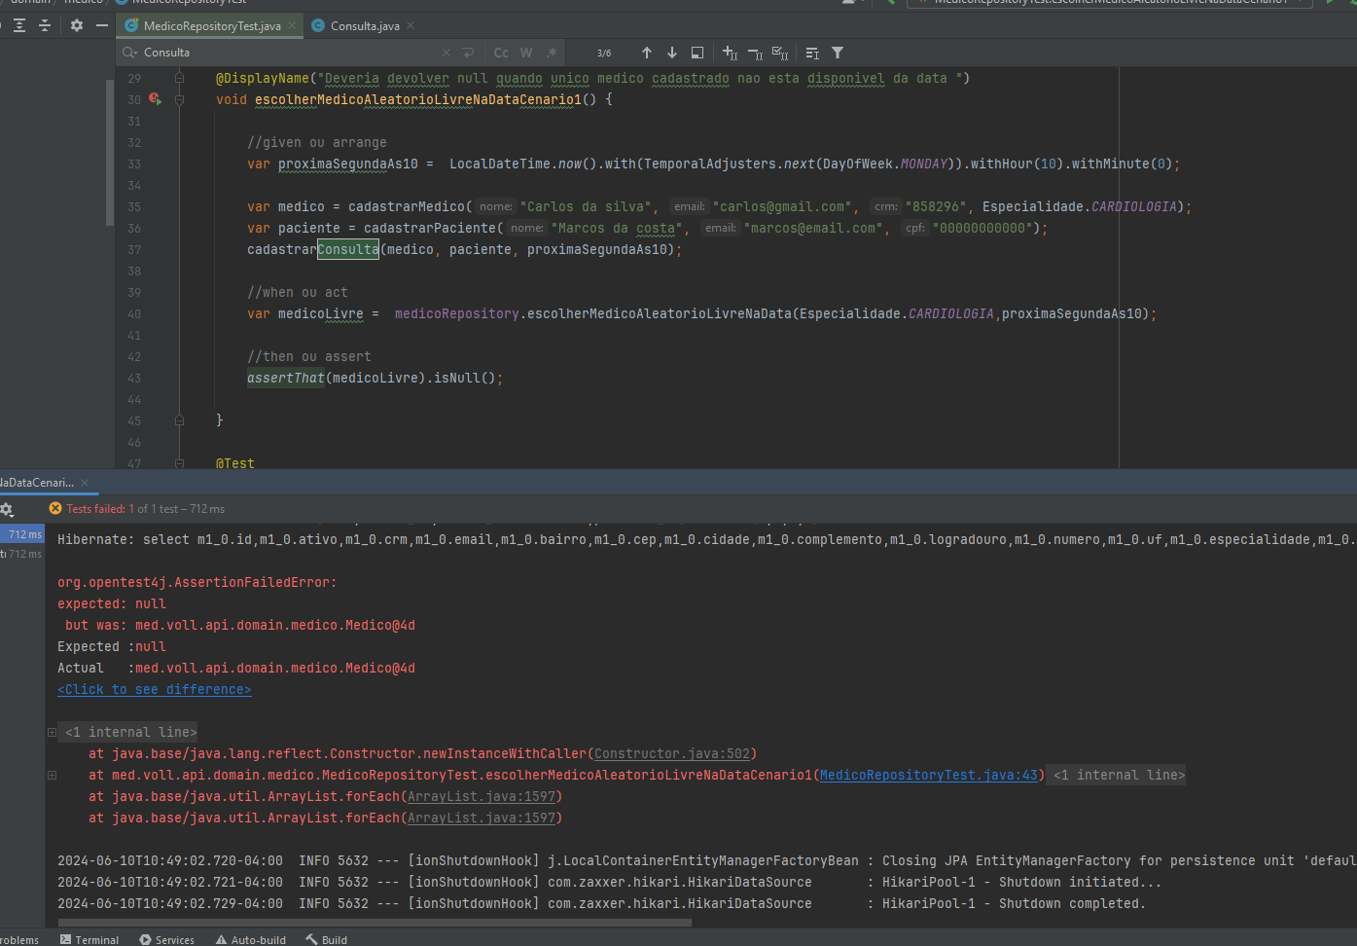Toggle whole Words search option
Screen dimensions: 1357x946
point(526,53)
